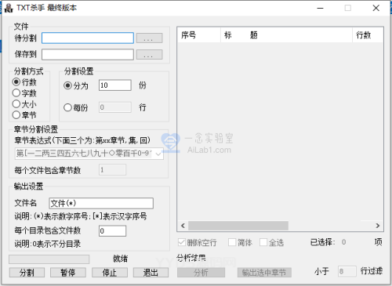Screen dimensions: 392x286
Task: Click the 输出选中章节 button
Action: pyautogui.click(x=264, y=273)
